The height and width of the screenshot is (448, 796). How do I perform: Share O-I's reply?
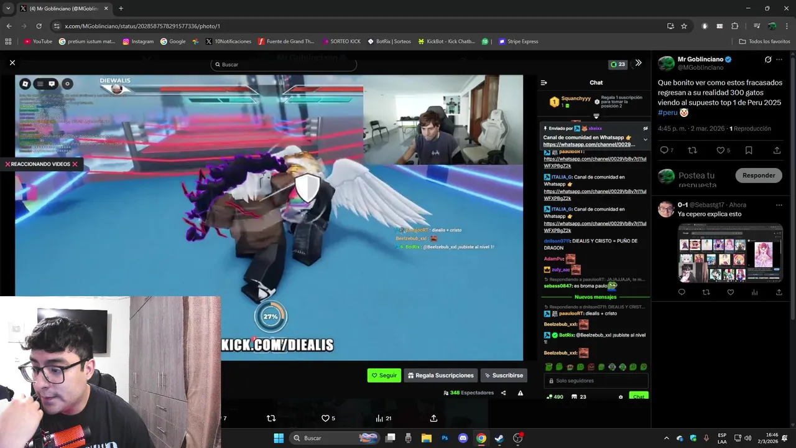click(x=778, y=292)
